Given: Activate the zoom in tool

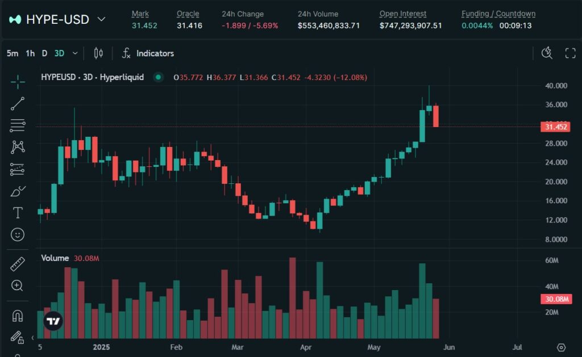Looking at the screenshot, I should click(x=18, y=285).
